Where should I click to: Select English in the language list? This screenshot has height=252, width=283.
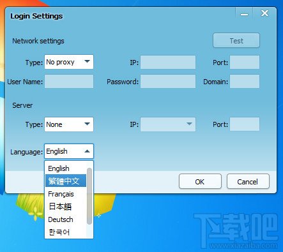(66, 168)
